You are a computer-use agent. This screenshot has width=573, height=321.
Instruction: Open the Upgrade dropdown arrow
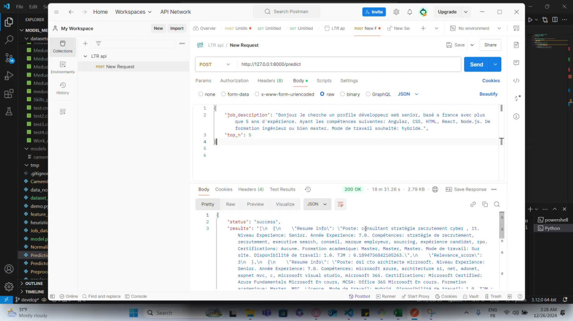(x=465, y=11)
